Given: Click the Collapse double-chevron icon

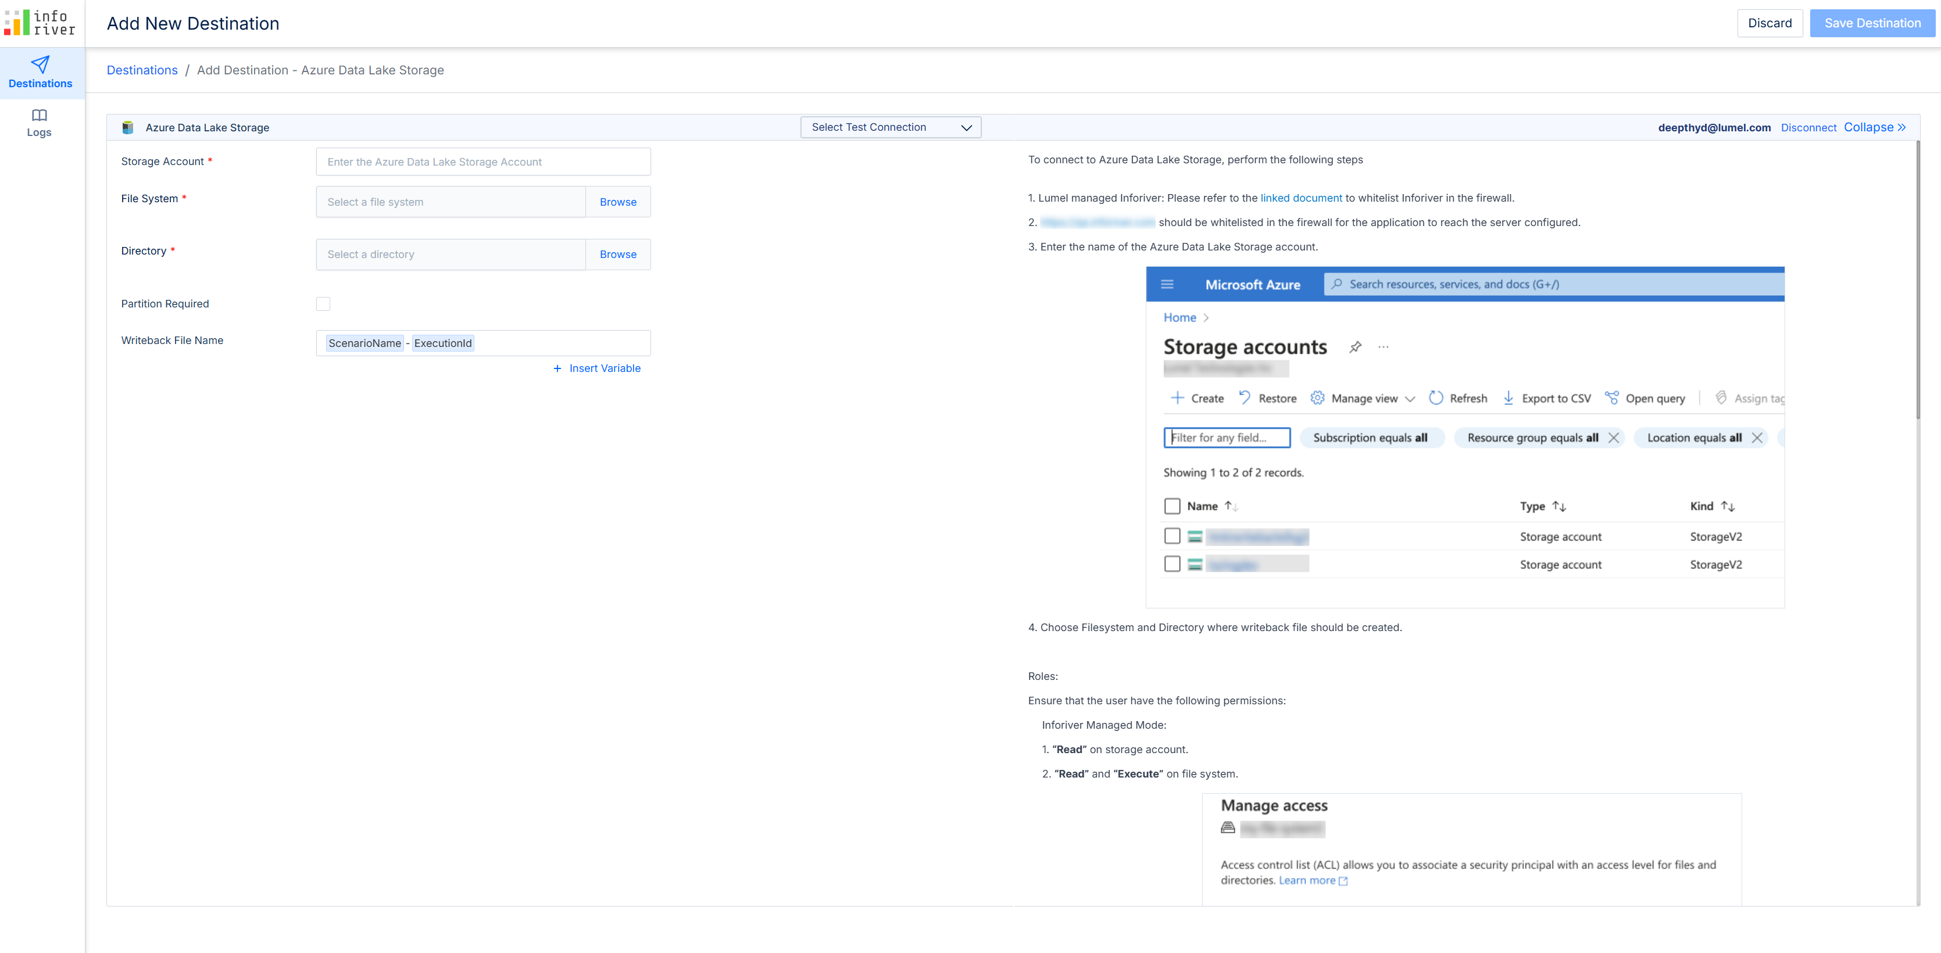Looking at the screenshot, I should tap(1902, 127).
